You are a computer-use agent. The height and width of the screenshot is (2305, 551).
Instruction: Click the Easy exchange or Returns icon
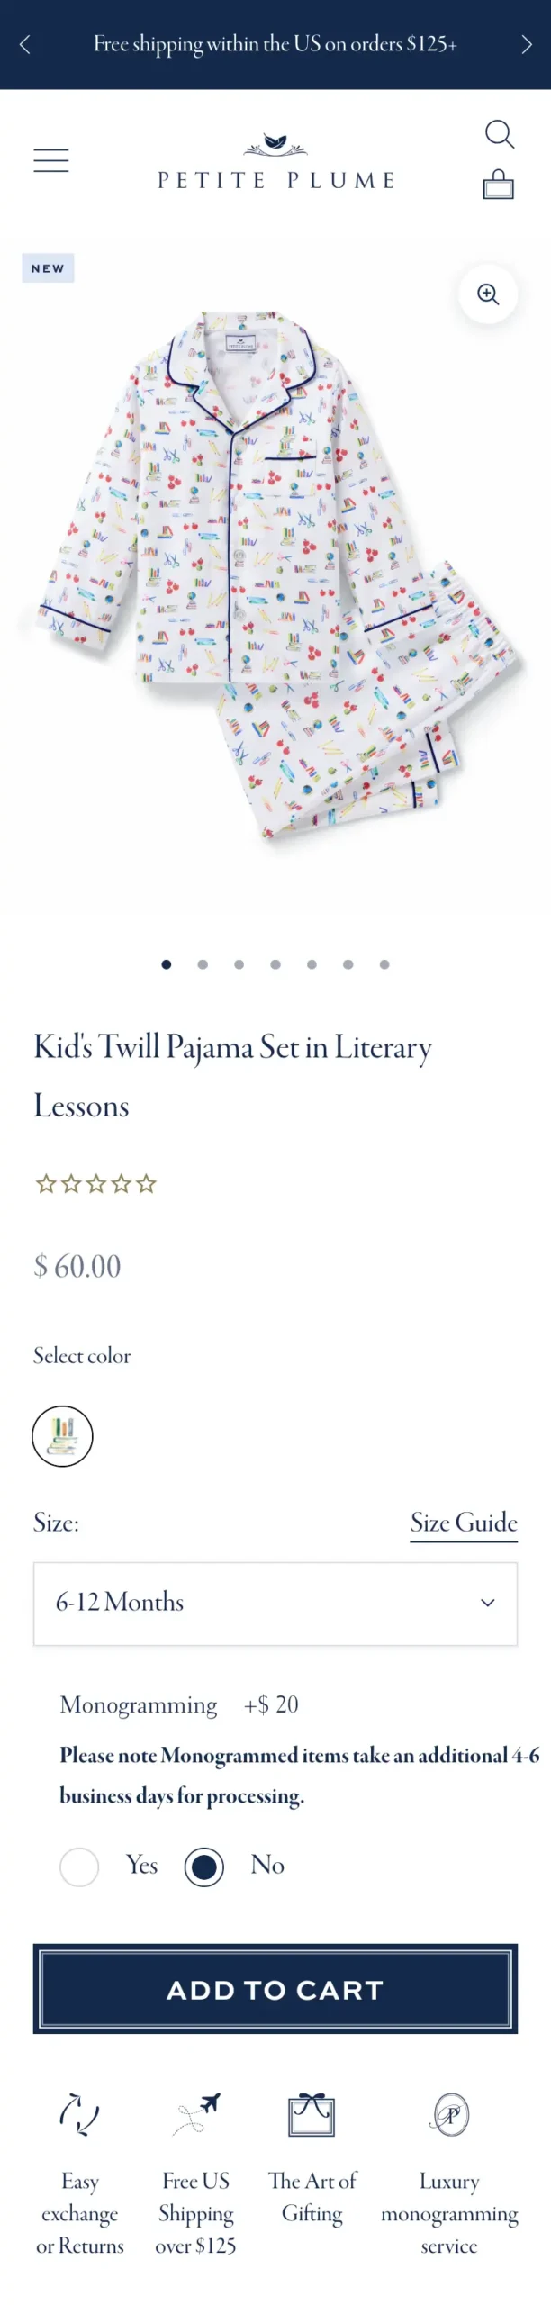click(79, 2114)
